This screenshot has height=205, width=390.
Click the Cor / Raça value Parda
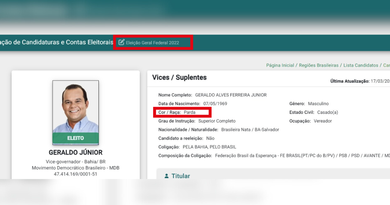(x=189, y=112)
